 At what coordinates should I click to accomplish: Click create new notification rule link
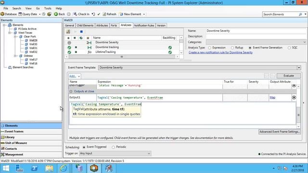pyautogui.click(x=220, y=52)
